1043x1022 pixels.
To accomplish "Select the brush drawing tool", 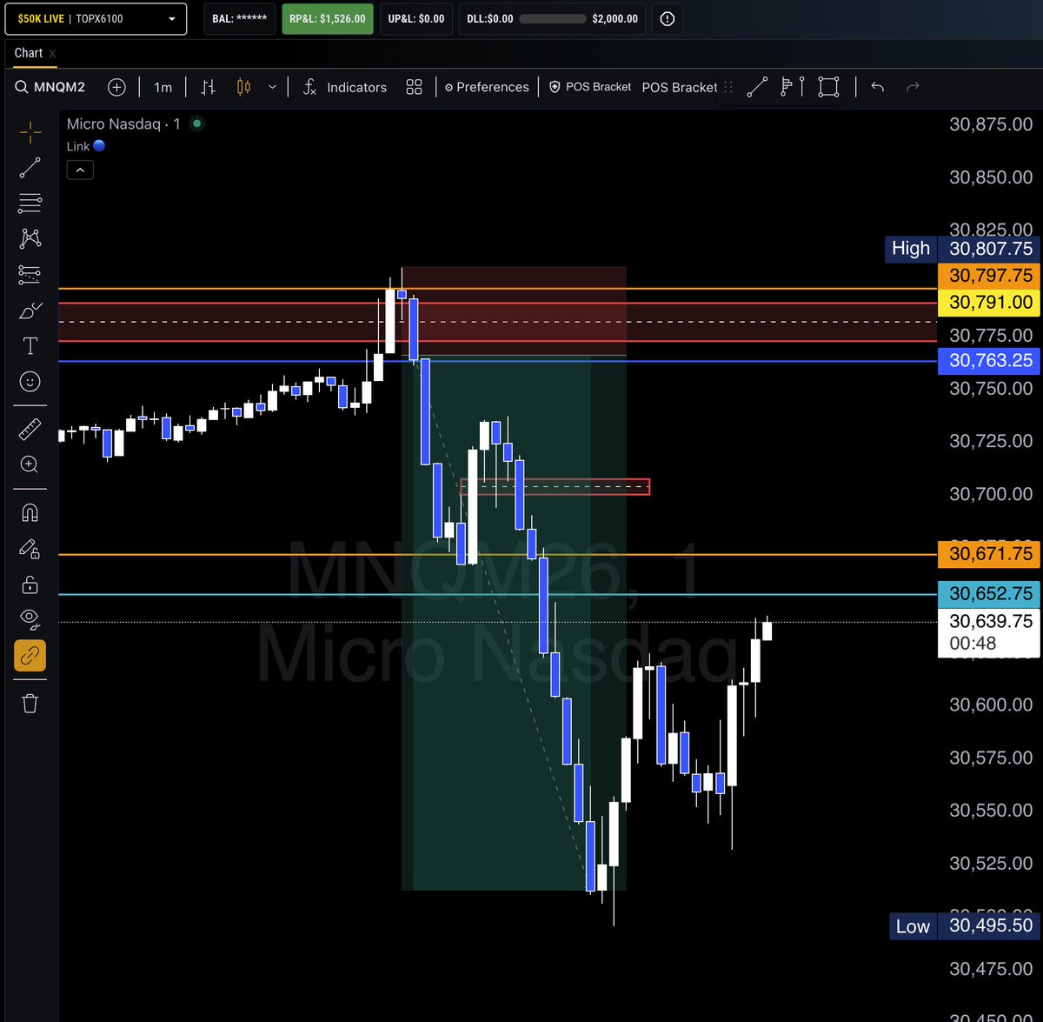I will coord(30,311).
